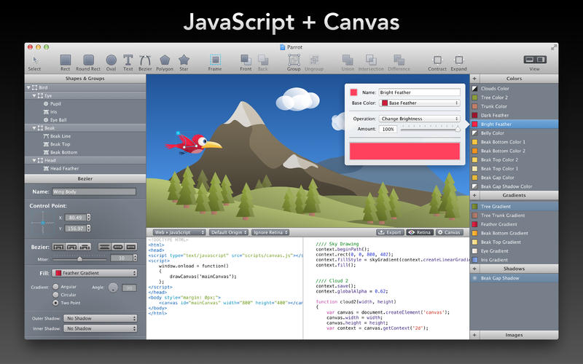Collapse the Bird group
This screenshot has width=583, height=364.
[x=28, y=87]
